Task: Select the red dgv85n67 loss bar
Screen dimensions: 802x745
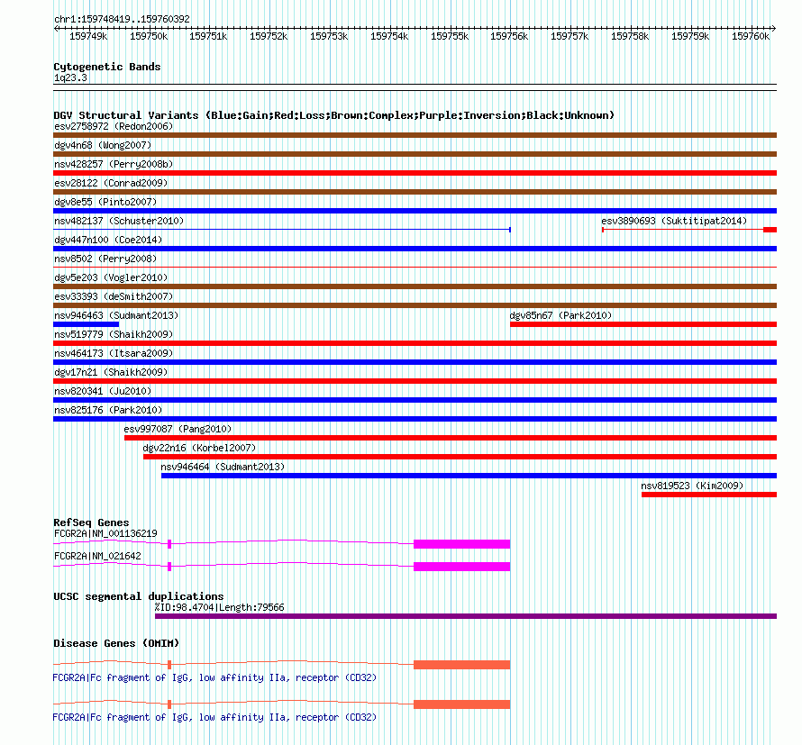Action: point(643,324)
